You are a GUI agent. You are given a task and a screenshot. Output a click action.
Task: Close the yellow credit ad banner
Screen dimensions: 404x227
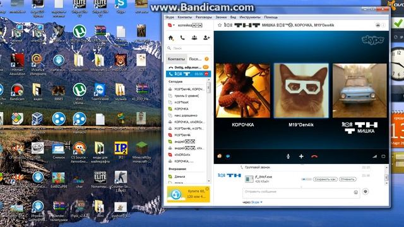coord(207,189)
